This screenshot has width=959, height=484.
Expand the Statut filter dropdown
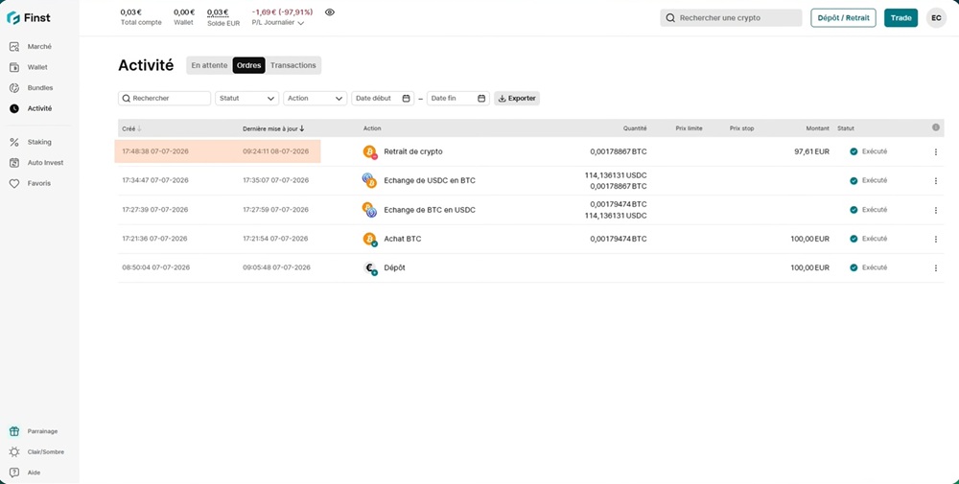point(247,99)
